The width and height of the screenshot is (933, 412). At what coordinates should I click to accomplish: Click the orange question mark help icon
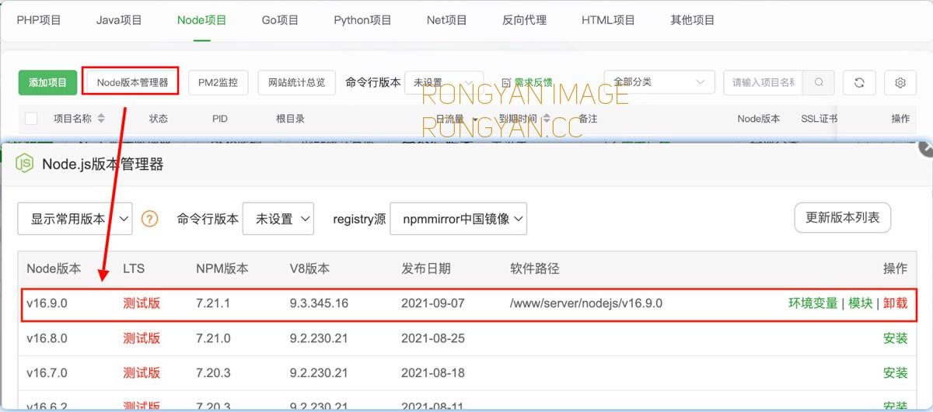[x=149, y=219]
